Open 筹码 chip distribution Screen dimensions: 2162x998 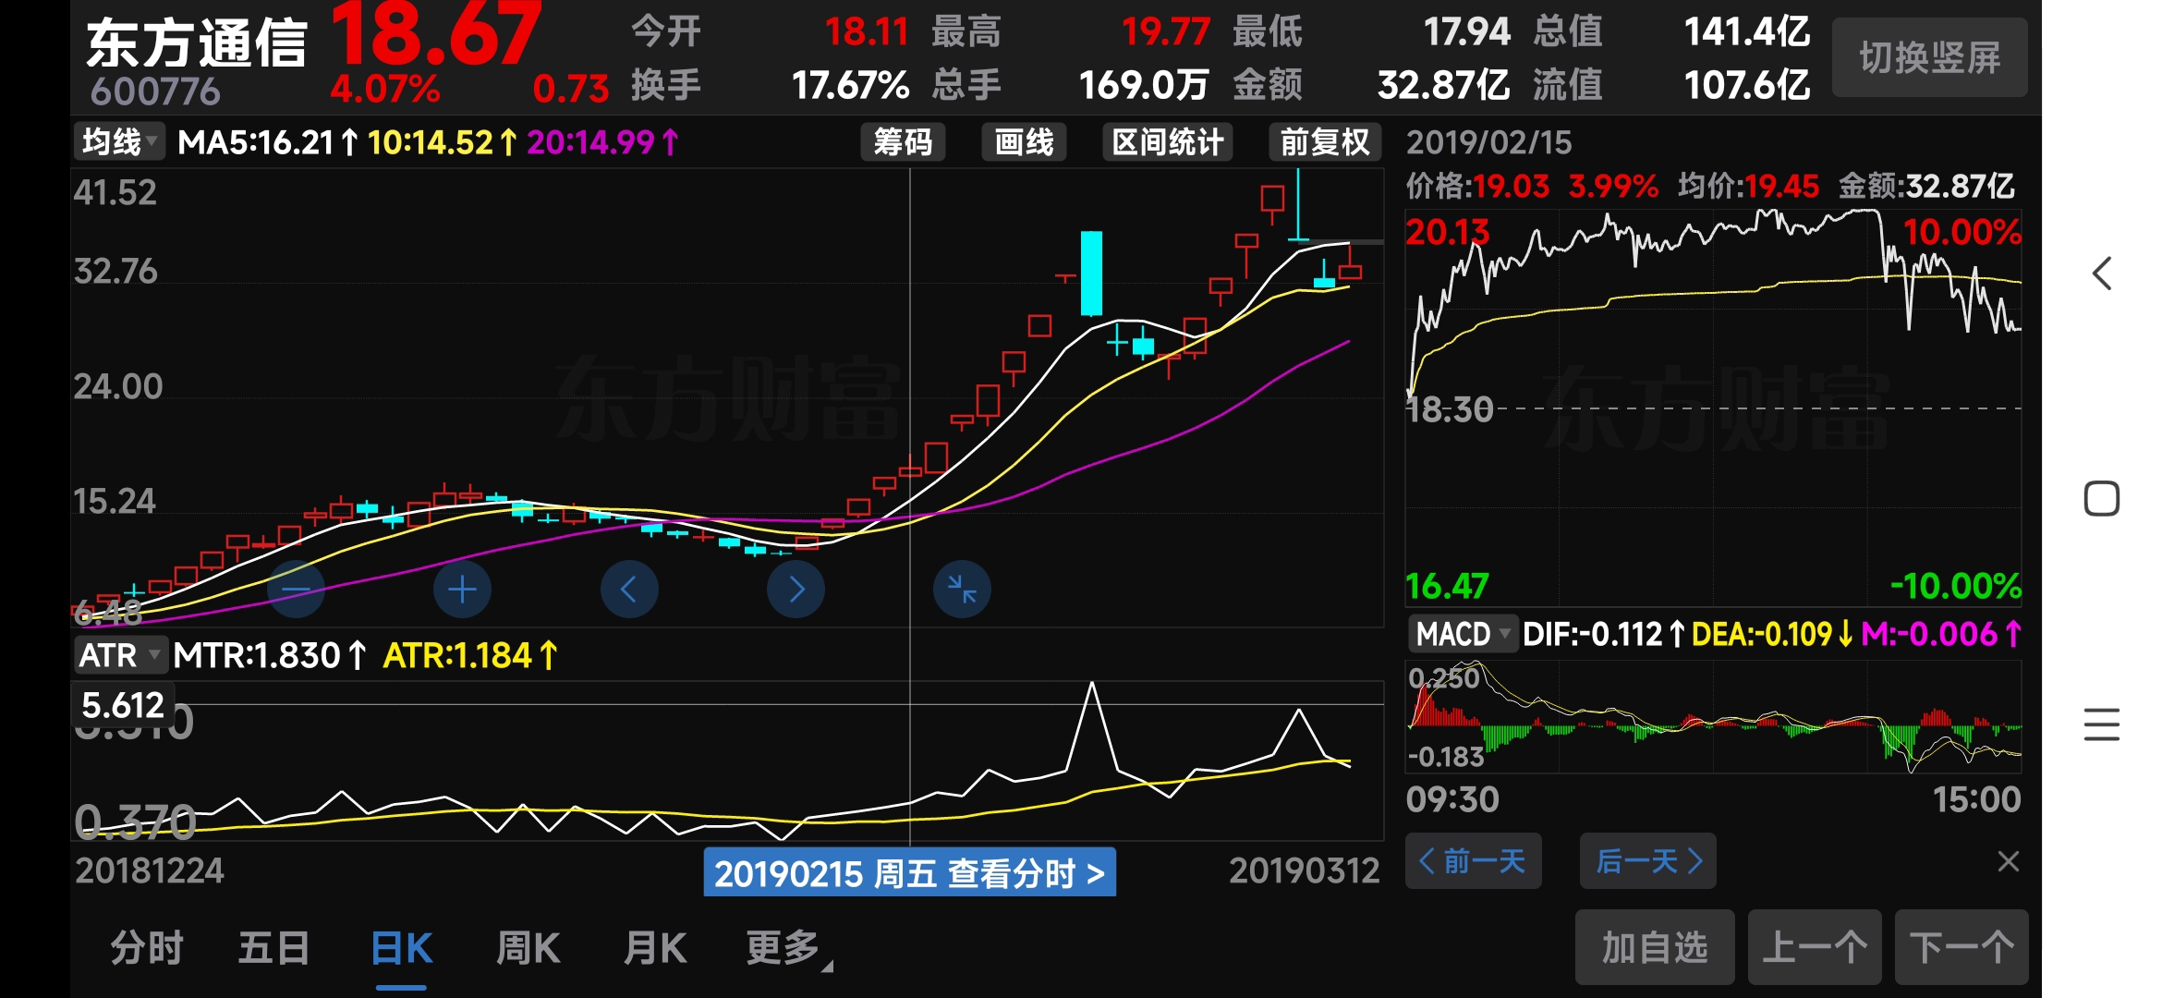(x=903, y=142)
